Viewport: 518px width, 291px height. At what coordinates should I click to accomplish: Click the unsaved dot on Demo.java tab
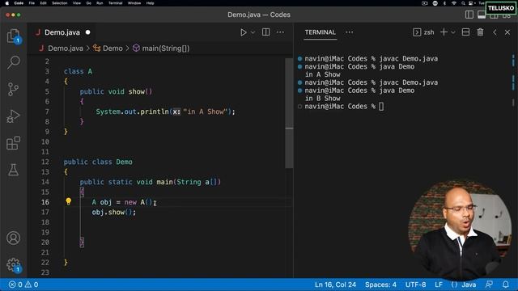pos(88,32)
